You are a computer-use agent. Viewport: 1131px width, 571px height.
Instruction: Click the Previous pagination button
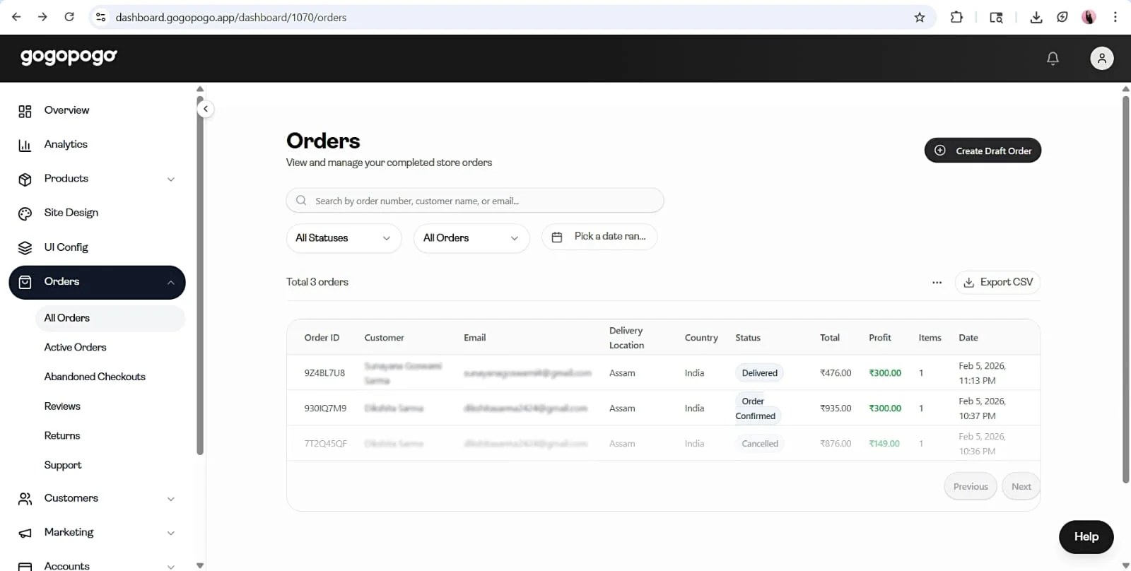(x=971, y=486)
